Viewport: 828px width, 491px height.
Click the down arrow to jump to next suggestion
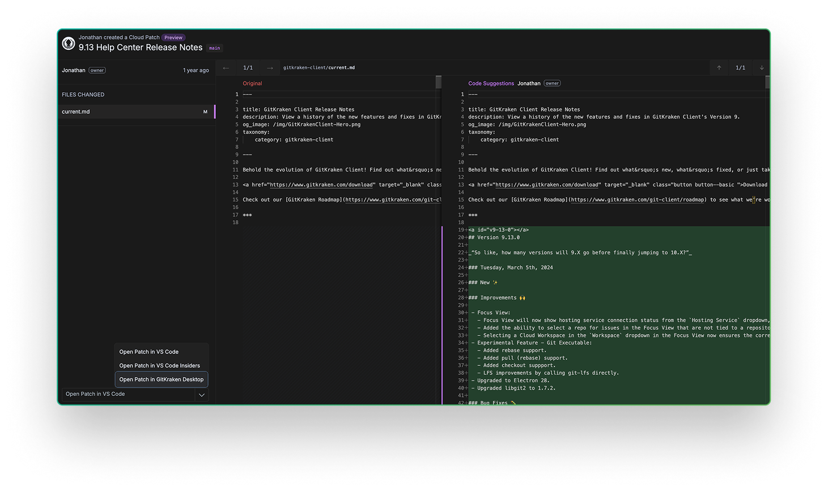pos(762,67)
